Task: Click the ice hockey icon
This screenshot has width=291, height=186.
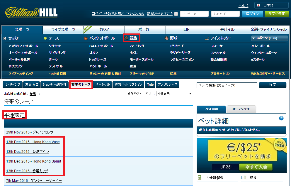Action: [x=207, y=38]
